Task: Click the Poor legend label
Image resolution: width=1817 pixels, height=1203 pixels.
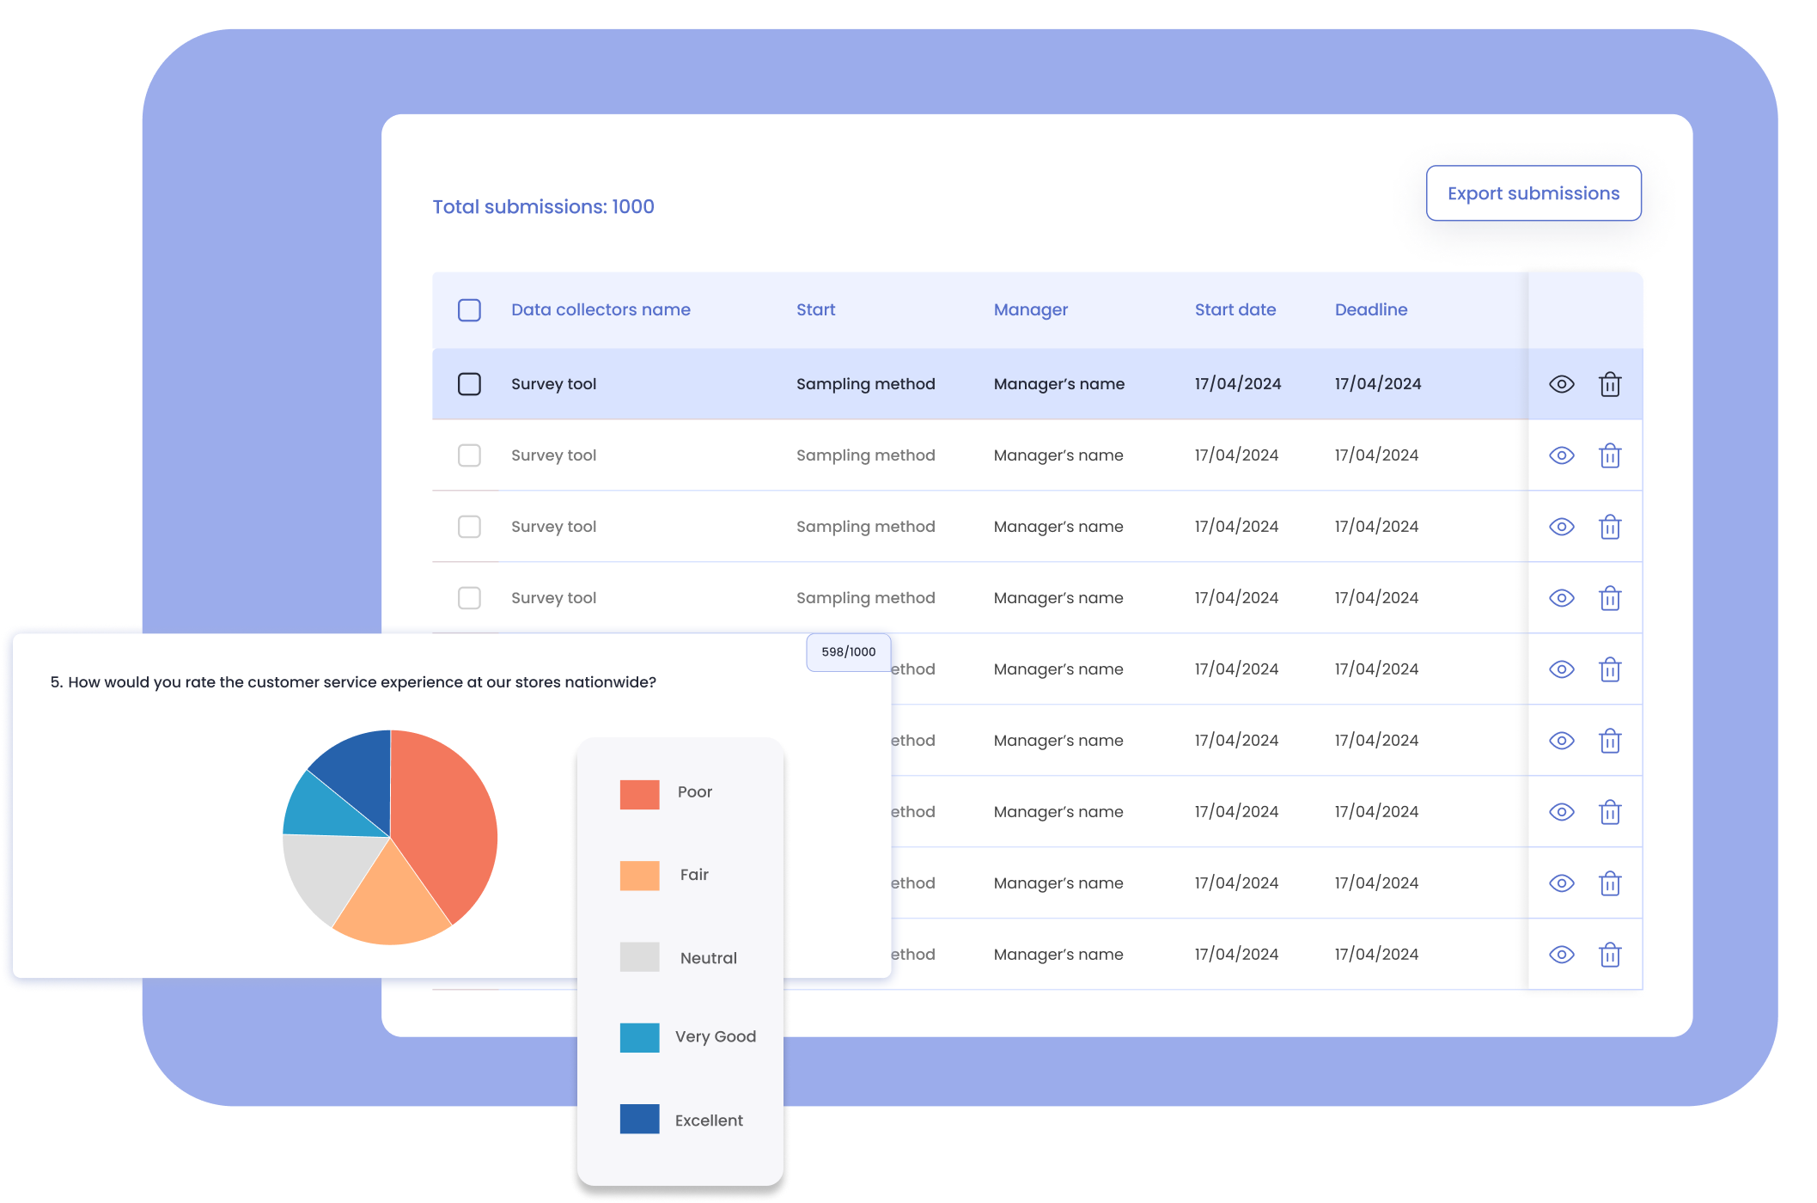Action: [694, 792]
